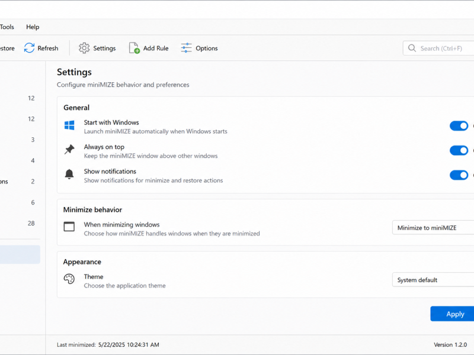This screenshot has height=355, width=474.
Task: Click sidebar row with count 6
Action: (x=20, y=202)
